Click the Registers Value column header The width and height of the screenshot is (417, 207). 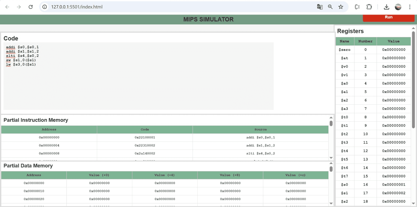(394, 41)
